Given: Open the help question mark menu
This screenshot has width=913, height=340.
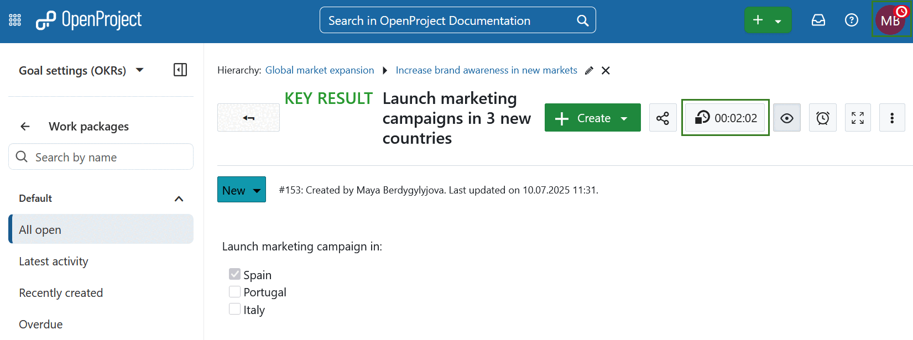Looking at the screenshot, I should [x=851, y=20].
